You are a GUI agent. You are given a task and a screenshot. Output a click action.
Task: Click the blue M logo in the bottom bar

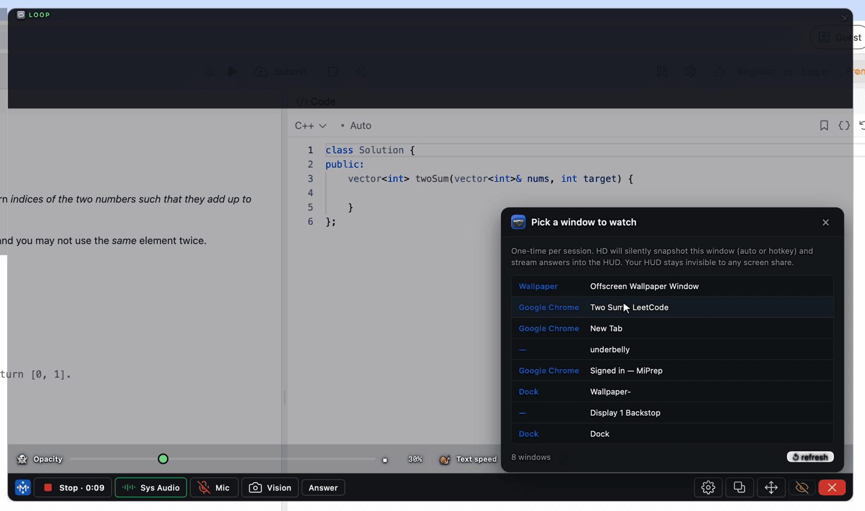point(23,488)
